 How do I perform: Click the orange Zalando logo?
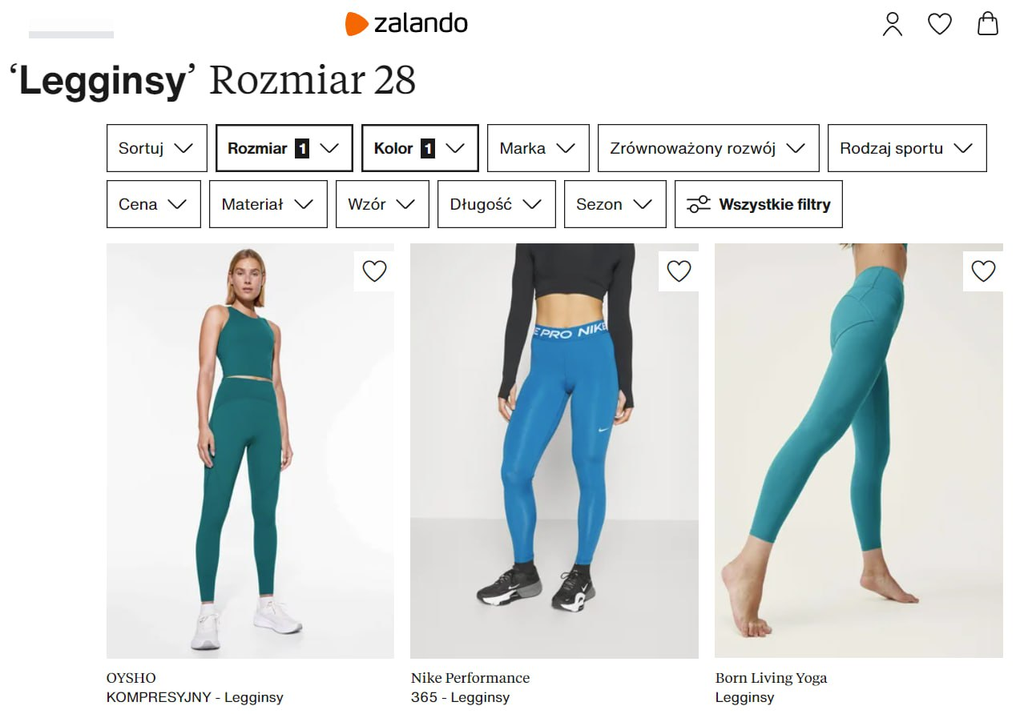pos(406,23)
